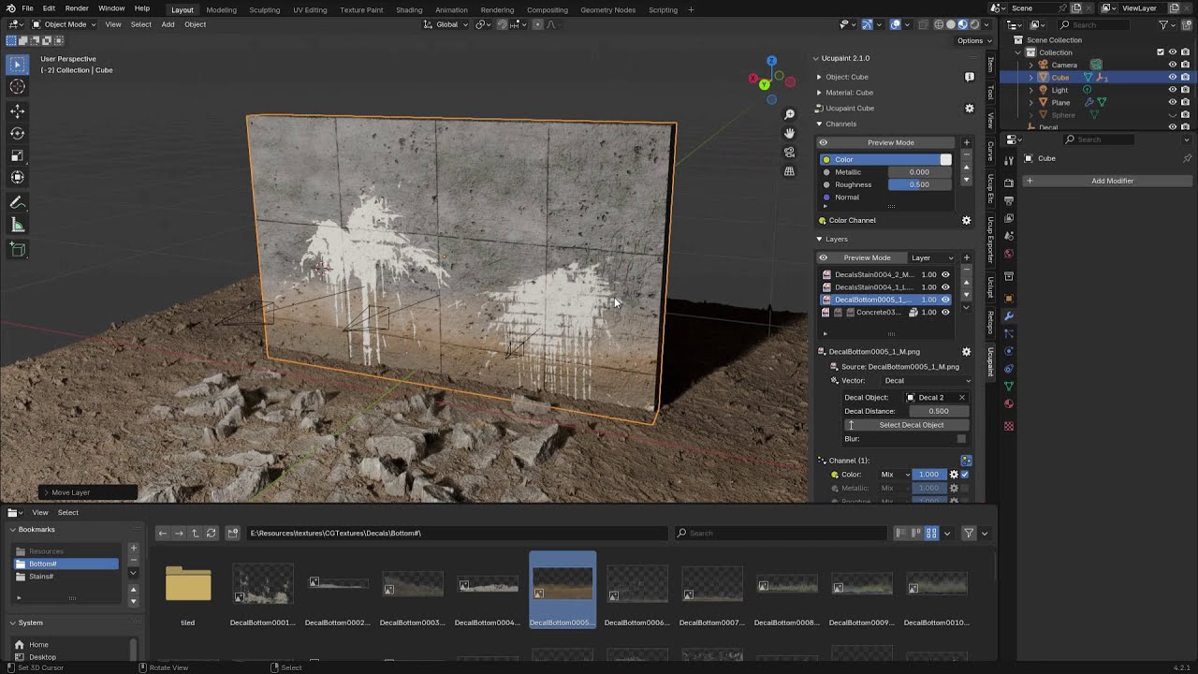Refresh the file browser listing

(211, 534)
